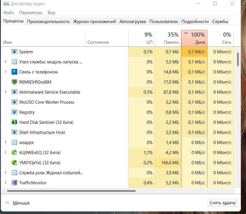Switch to the Пользователи tab
This screenshot has width=246, height=214.
tap(164, 22)
